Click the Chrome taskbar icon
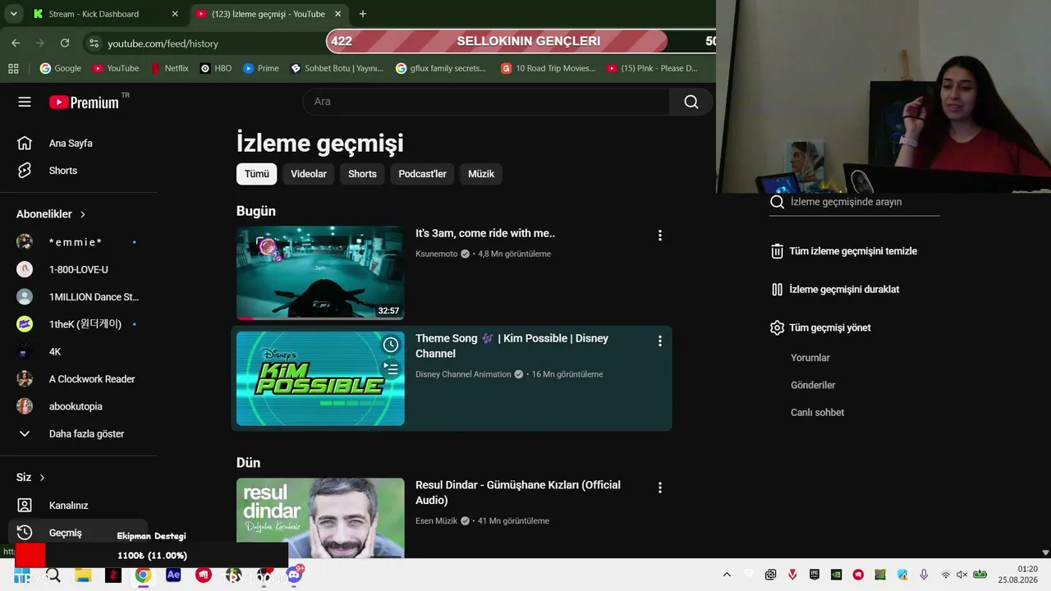This screenshot has height=591, width=1051. pyautogui.click(x=143, y=575)
